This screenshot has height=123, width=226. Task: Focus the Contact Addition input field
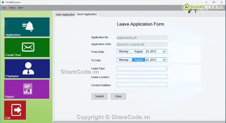point(142,85)
